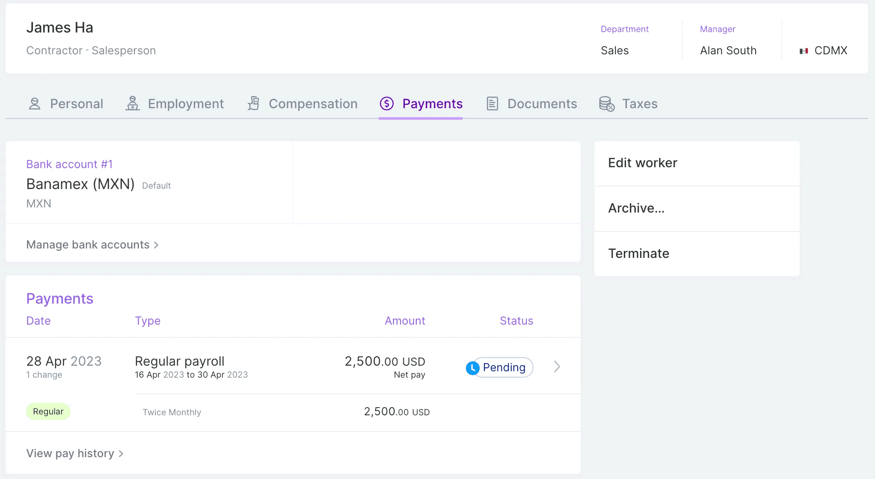Screen dimensions: 875x479
Task: Select the Documents page icon
Action: [492, 103]
